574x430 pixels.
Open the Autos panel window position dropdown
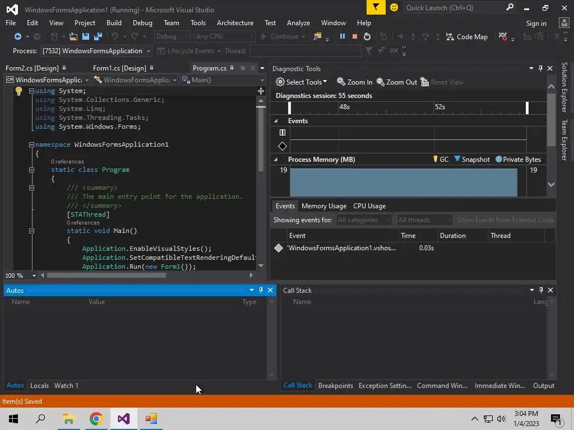coord(252,290)
